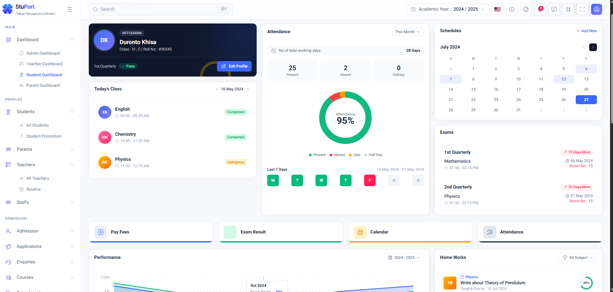Image resolution: width=613 pixels, height=292 pixels.
Task: Expand the Enquiries menu section
Action: (40, 262)
